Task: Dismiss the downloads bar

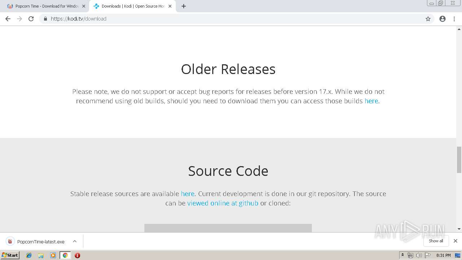Action: pos(456,241)
